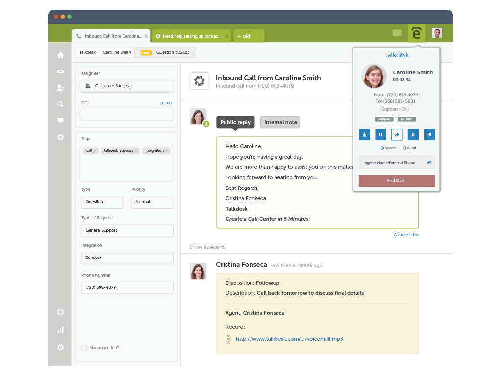This screenshot has height=376, width=502.
Task: Open the Integration dropdown showing Zendesk
Action: tap(127, 258)
